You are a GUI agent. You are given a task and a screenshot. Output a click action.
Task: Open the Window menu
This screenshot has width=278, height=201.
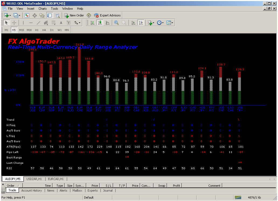click(68, 9)
